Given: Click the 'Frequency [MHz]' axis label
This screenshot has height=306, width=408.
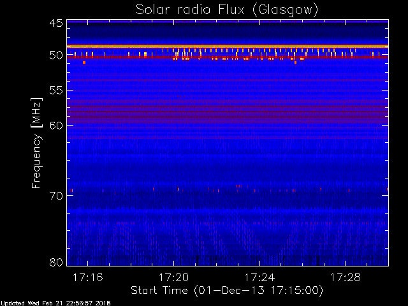Looking at the screenshot, I should pyautogui.click(x=36, y=143).
